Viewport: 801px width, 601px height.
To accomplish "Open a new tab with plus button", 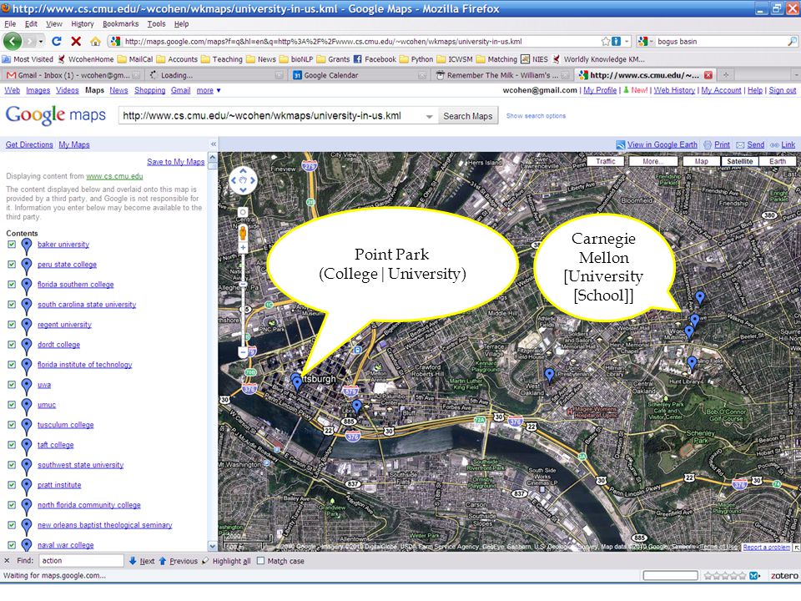I will click(x=725, y=75).
